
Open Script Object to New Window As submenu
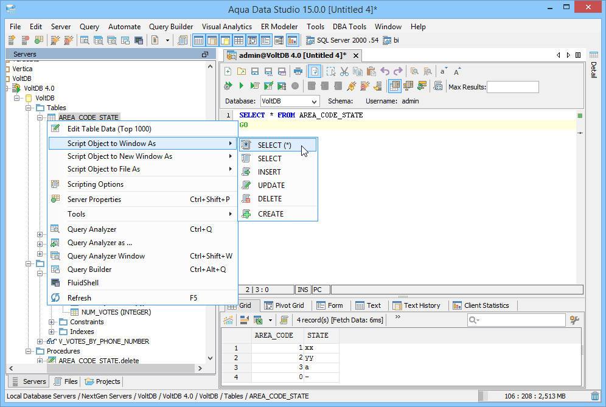[x=142, y=156]
